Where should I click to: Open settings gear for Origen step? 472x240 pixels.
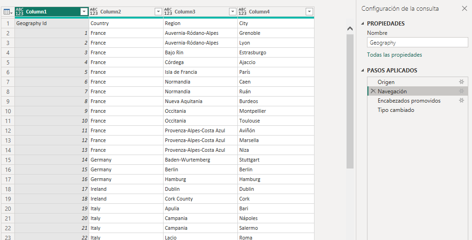(x=461, y=82)
